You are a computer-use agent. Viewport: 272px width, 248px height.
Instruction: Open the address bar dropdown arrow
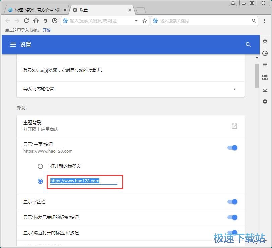point(136,20)
